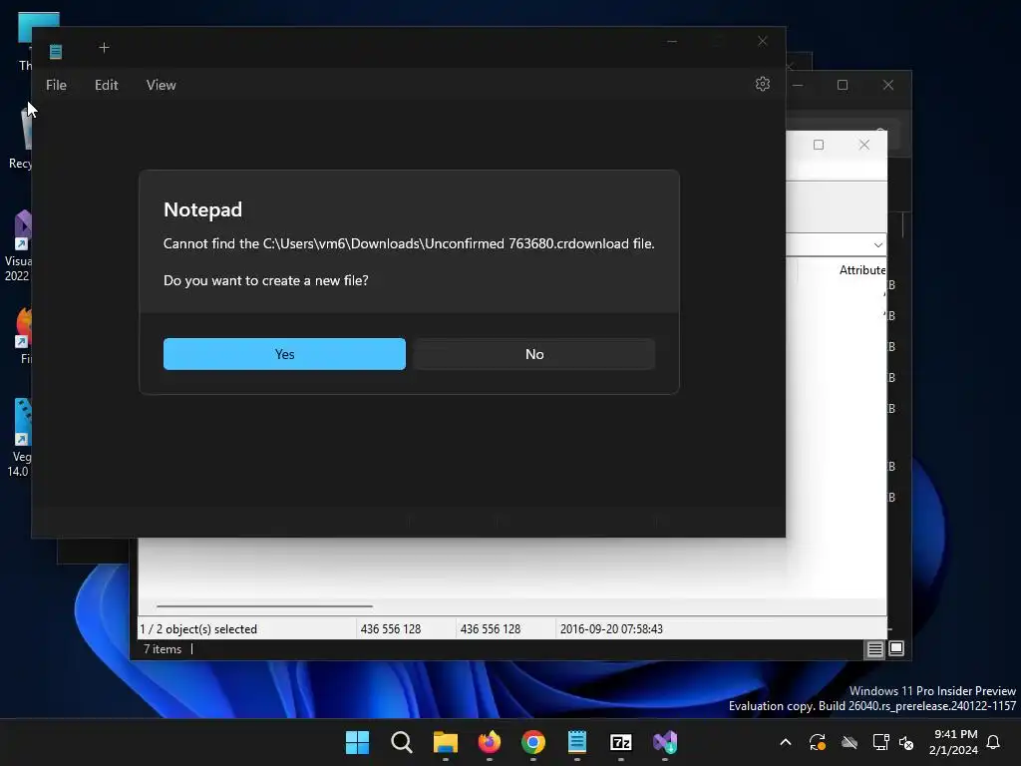
Task: Sort by the Attribute column header
Action: pos(860,269)
